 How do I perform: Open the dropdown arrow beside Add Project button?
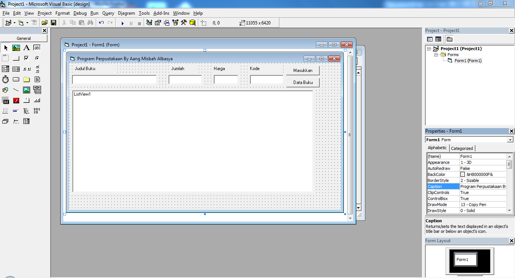click(x=14, y=23)
